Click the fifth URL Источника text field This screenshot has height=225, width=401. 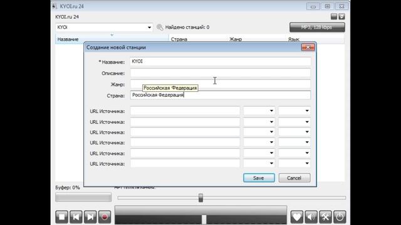tap(185, 153)
